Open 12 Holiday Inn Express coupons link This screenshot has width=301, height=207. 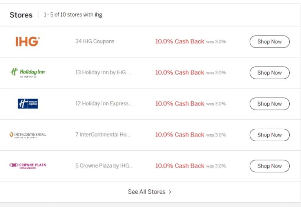(x=104, y=103)
